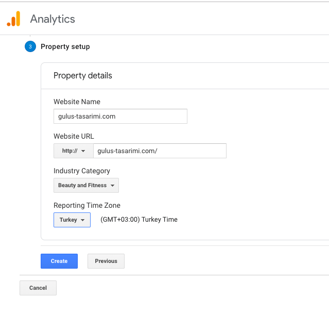Image resolution: width=329 pixels, height=314 pixels.
Task: Click the Website Name label
Action: (77, 102)
